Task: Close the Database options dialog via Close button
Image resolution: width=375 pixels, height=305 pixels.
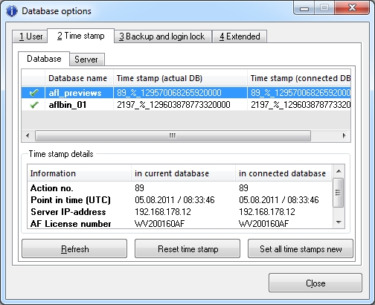Action: tap(315, 283)
